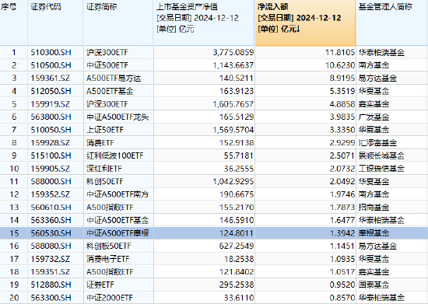Click fund name 科创50ETF
Viewport: 428px width, 304px height.
pyautogui.click(x=105, y=182)
